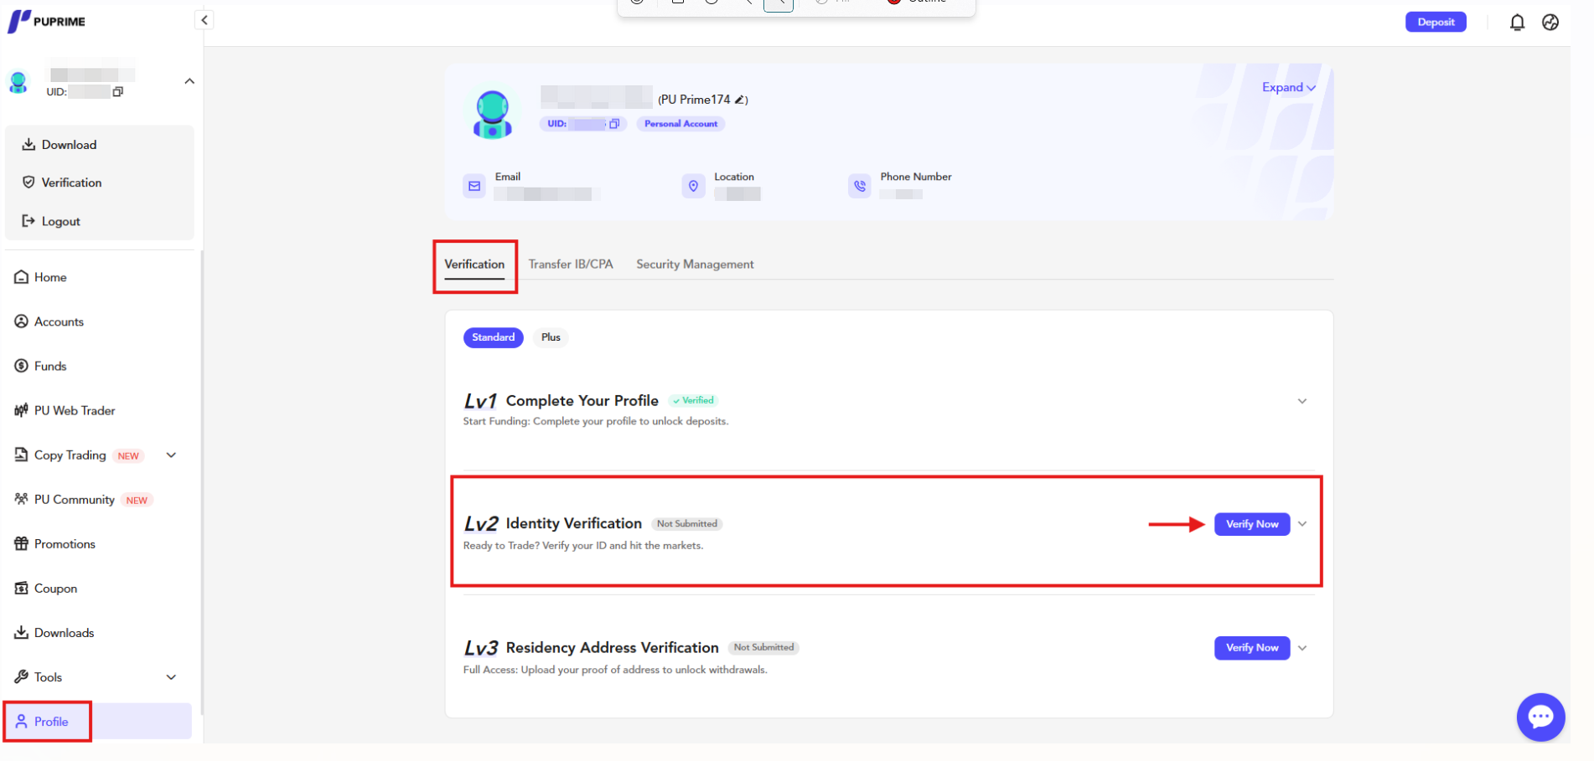Open the Security Management tab
Viewport: 1594px width, 761px height.
pos(695,265)
